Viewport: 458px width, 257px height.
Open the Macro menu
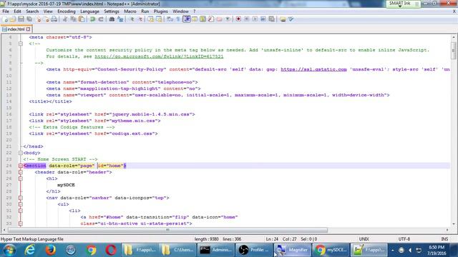pos(130,11)
